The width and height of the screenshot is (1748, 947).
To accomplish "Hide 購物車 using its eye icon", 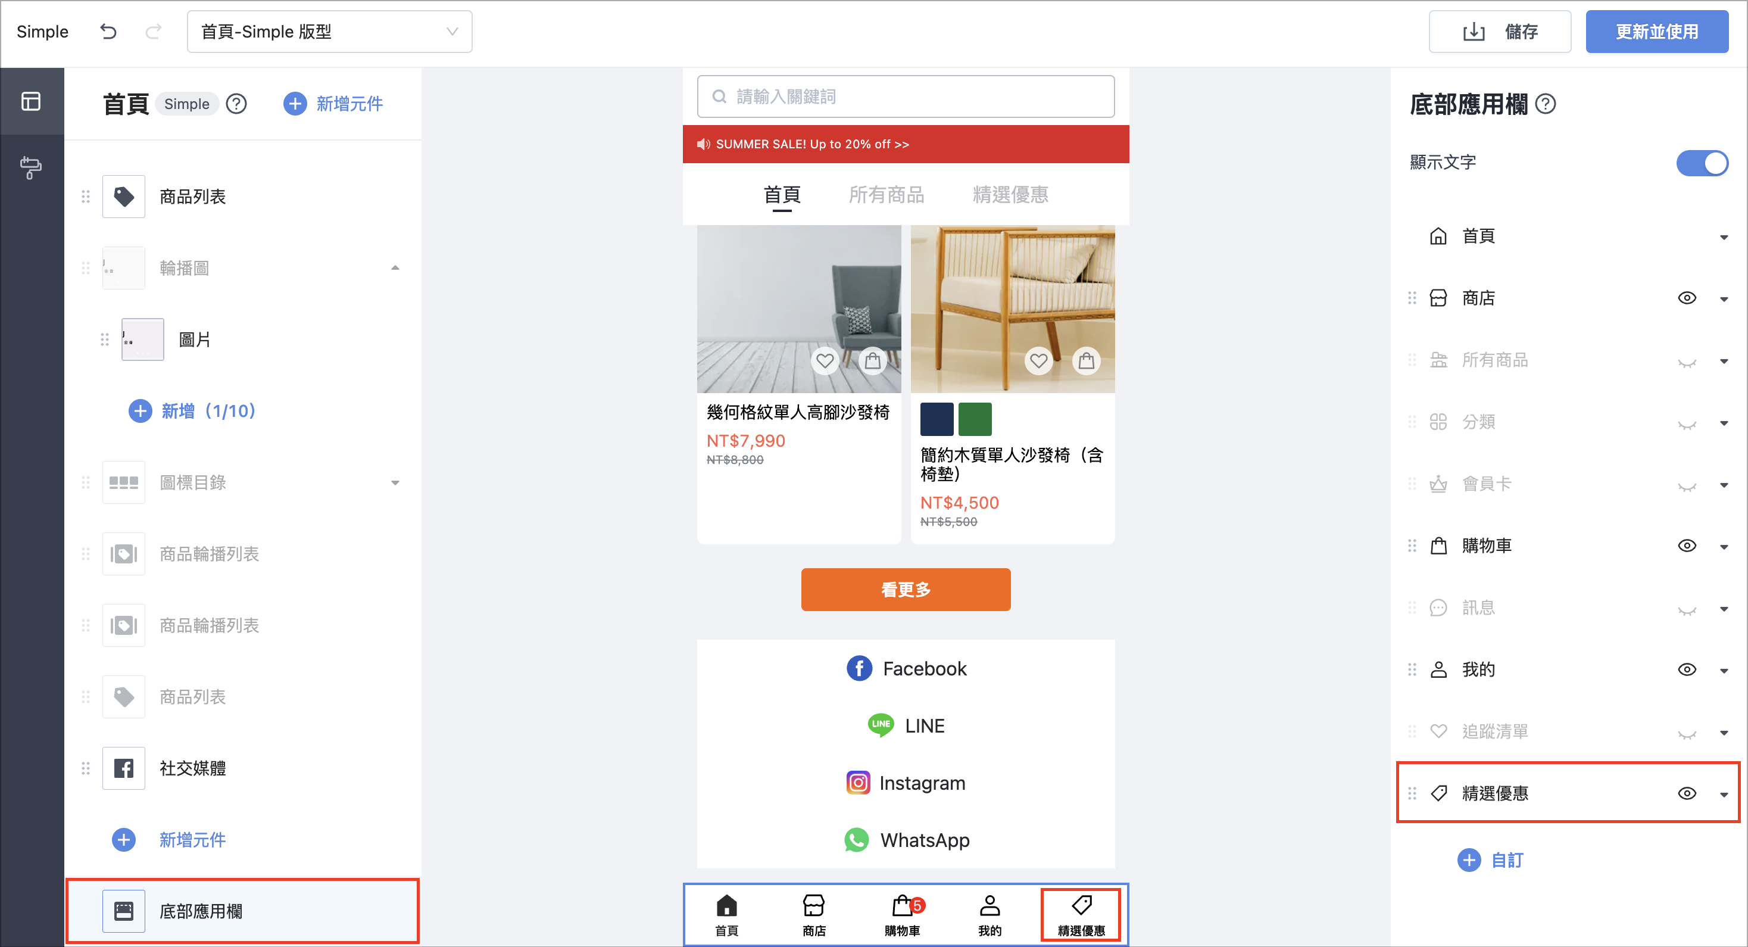I will point(1687,546).
